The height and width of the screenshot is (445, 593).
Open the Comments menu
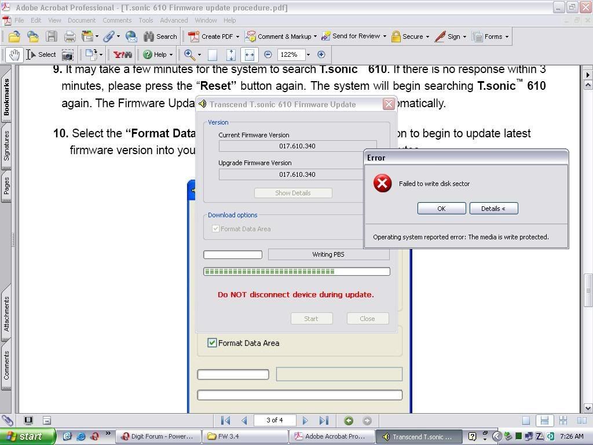[117, 20]
